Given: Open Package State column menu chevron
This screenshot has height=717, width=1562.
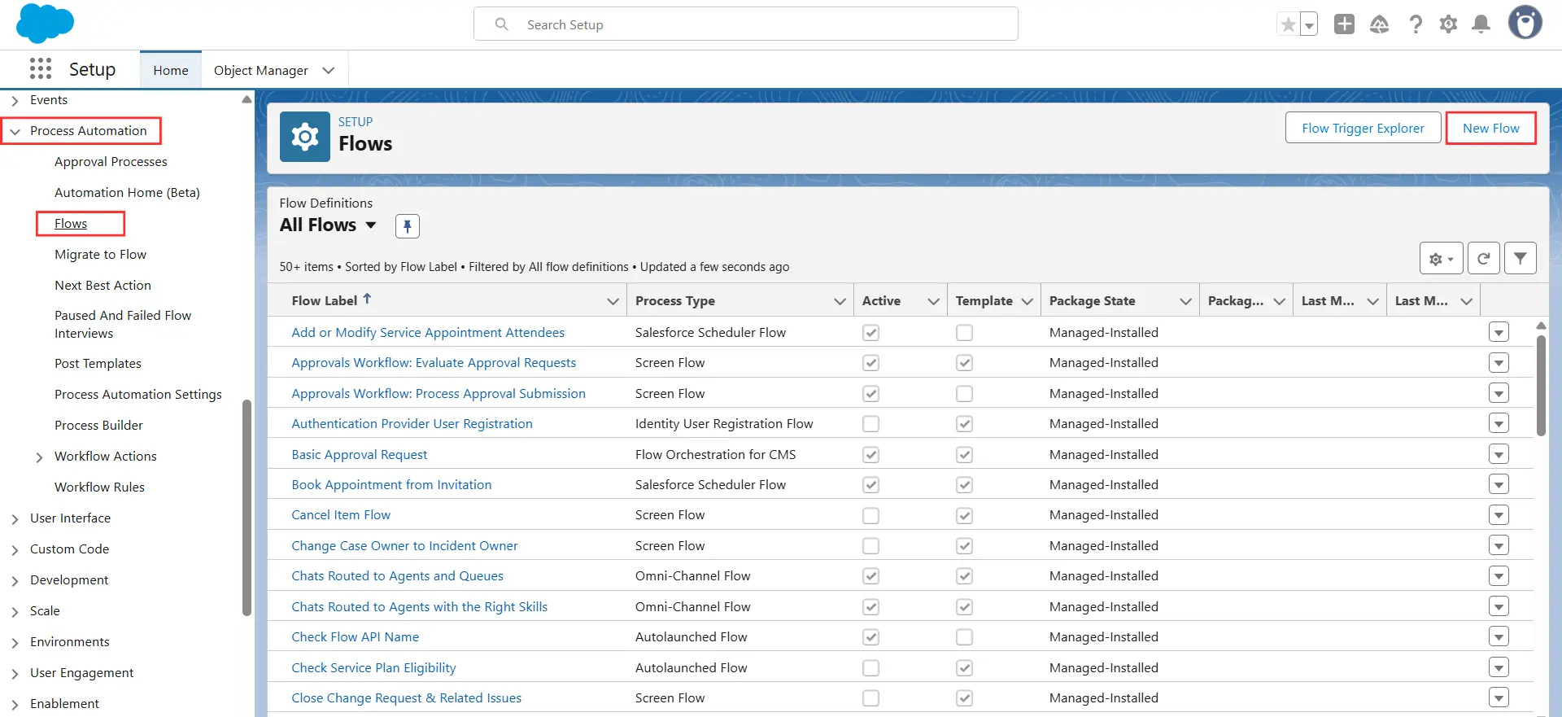Looking at the screenshot, I should tap(1185, 301).
